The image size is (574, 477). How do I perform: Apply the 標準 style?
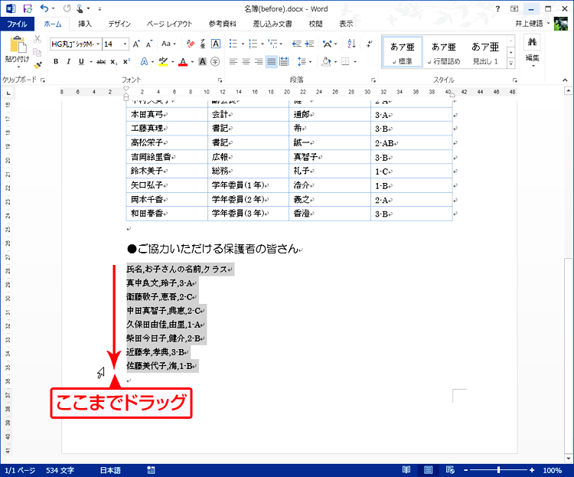403,52
